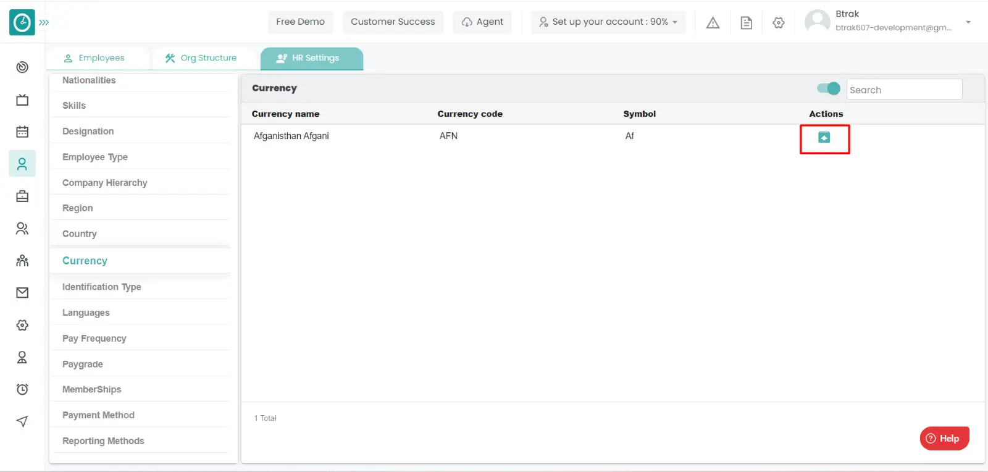Click the user avatar picture

[x=818, y=21]
